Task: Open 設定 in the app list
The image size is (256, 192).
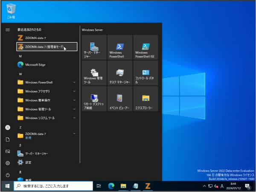Action: click(47, 163)
